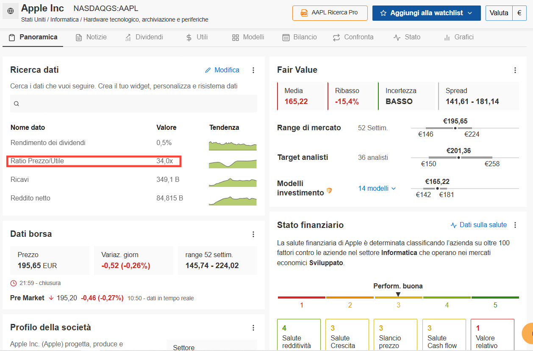
Task: Click the range 52 settim. box
Action: click(x=217, y=261)
